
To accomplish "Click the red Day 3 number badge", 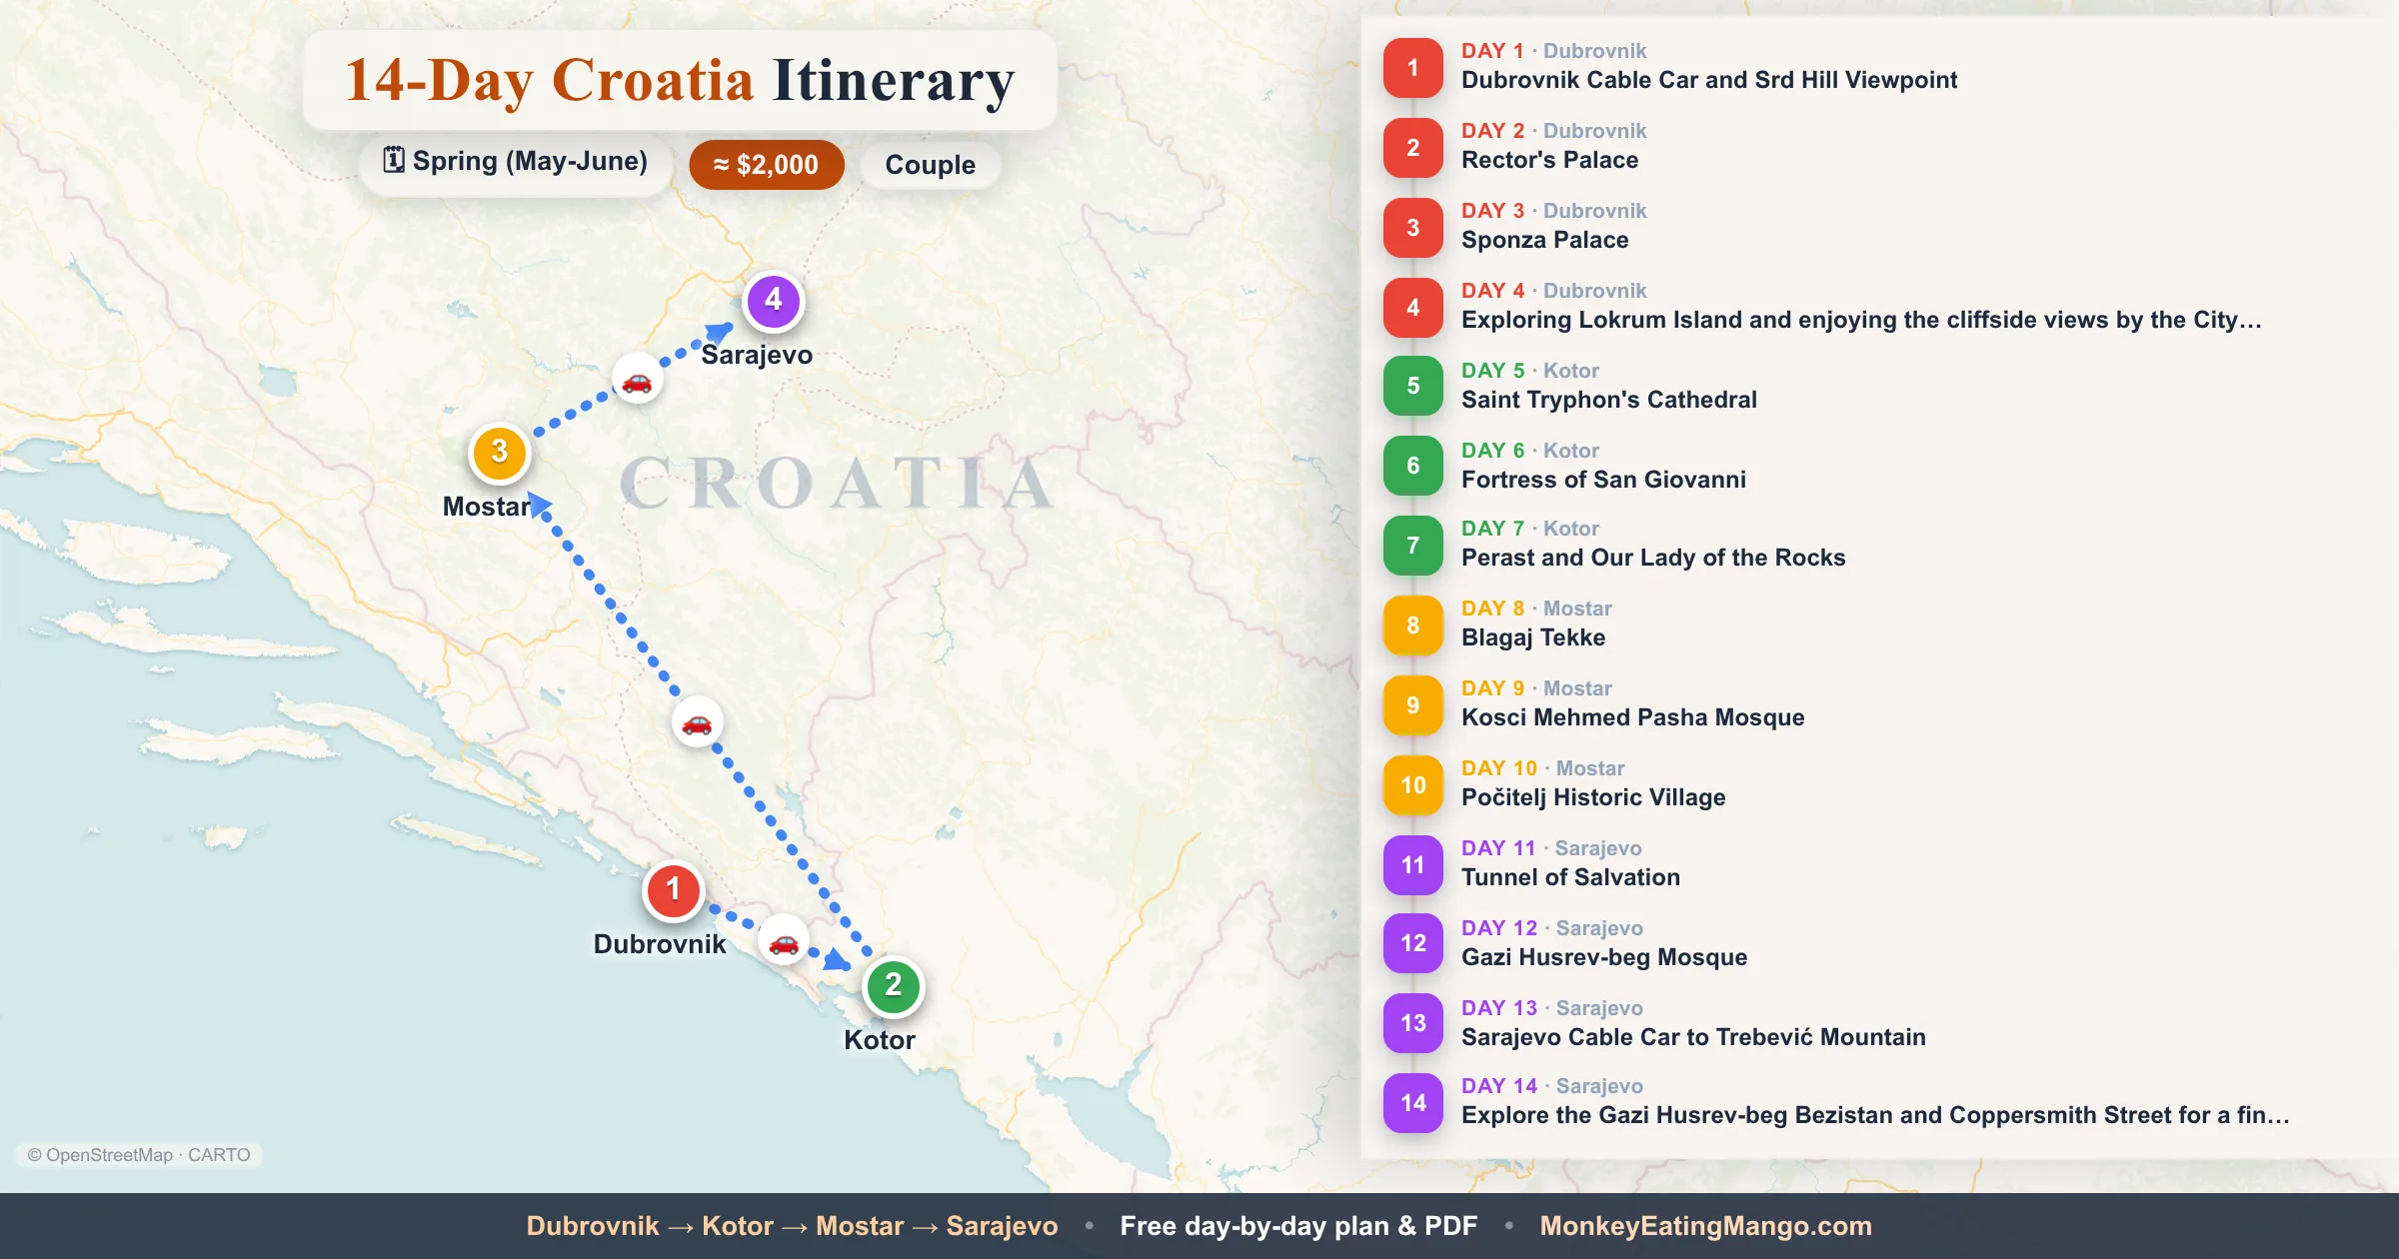I will point(1413,228).
